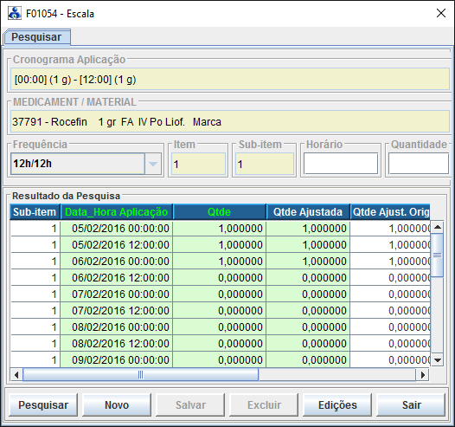Click the vertical scrollbar thumb
Screen dimensions: 455x427
point(438,255)
